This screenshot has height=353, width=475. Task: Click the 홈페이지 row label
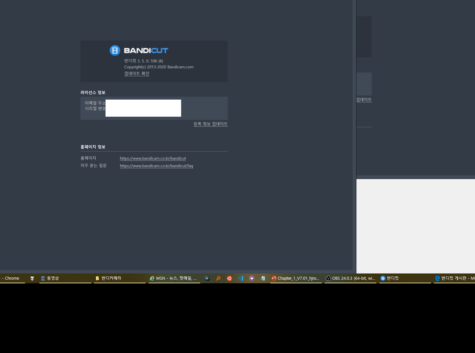[88, 158]
